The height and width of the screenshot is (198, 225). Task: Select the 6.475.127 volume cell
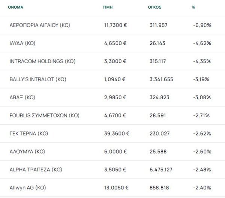(x=161, y=170)
